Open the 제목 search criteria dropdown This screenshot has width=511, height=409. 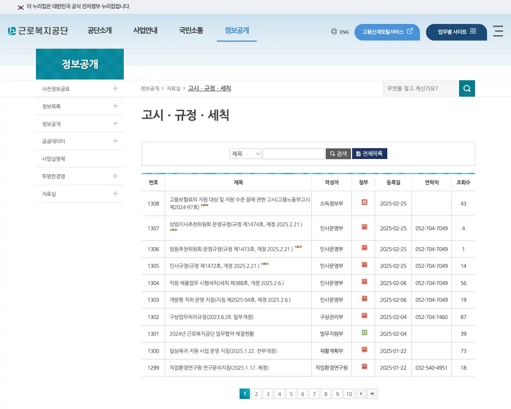pyautogui.click(x=245, y=153)
